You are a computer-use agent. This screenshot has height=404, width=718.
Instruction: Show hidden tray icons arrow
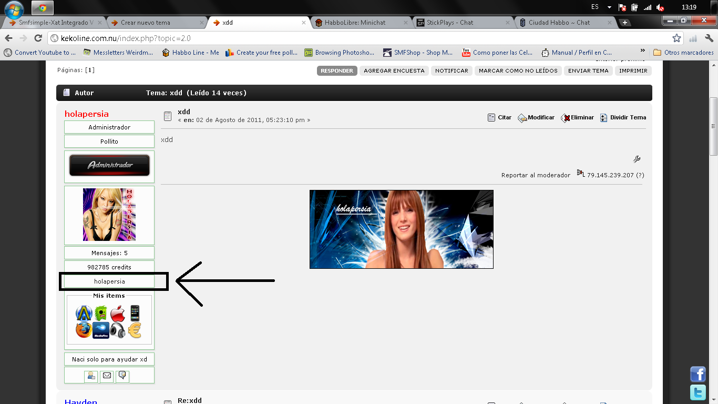click(610, 7)
